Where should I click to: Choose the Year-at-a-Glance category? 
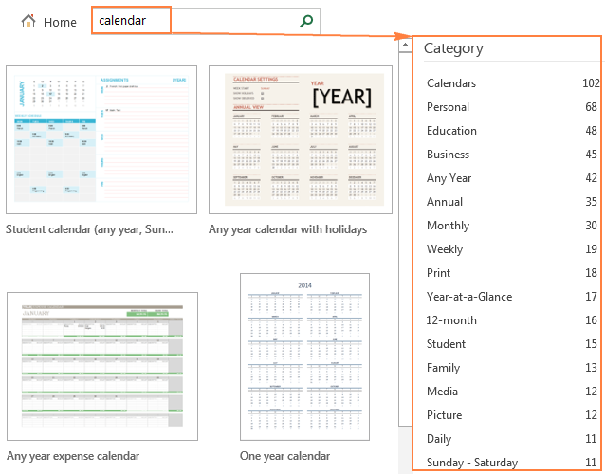click(468, 297)
